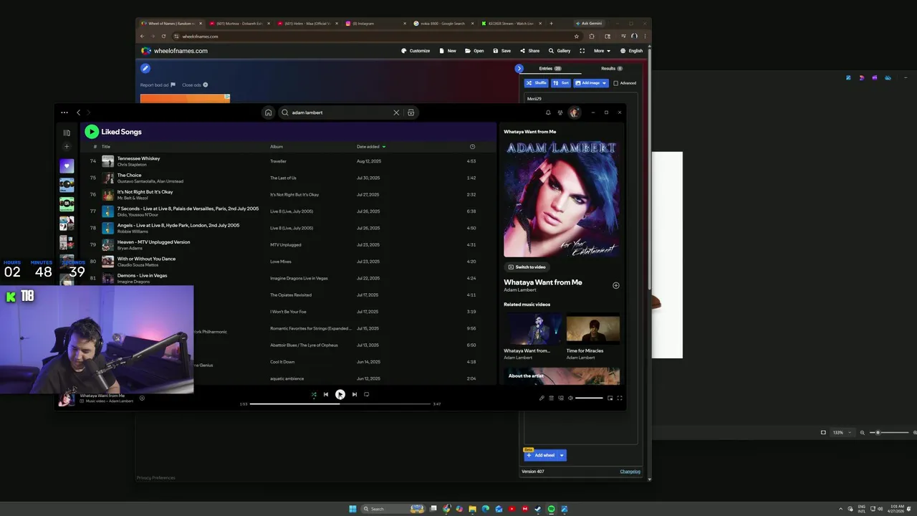Clear the adam lambert search text

tap(396, 113)
